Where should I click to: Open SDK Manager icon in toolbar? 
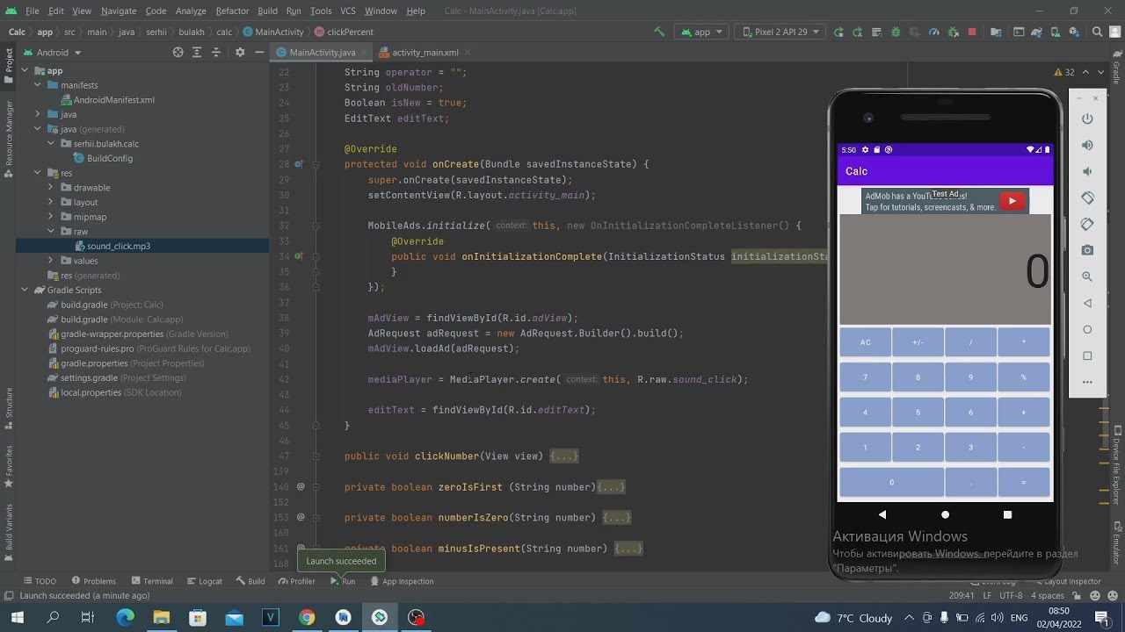click(x=1075, y=32)
